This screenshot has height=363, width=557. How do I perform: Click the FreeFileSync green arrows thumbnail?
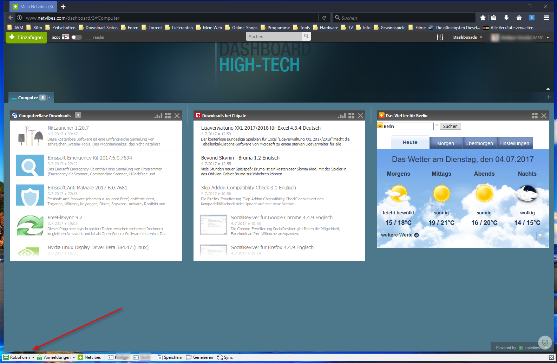(x=30, y=225)
